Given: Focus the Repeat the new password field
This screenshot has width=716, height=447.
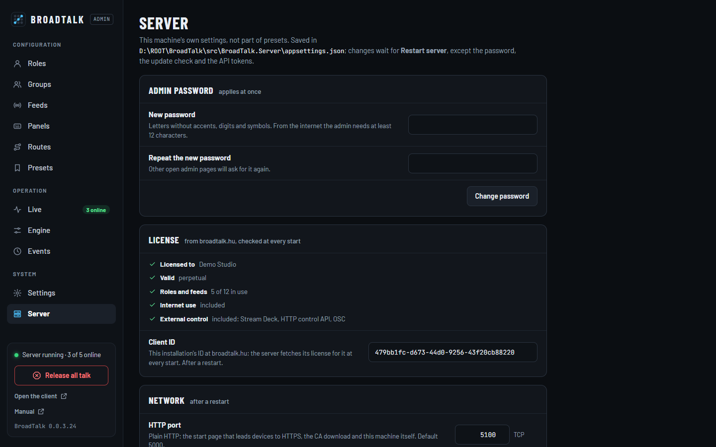Looking at the screenshot, I should (473, 163).
